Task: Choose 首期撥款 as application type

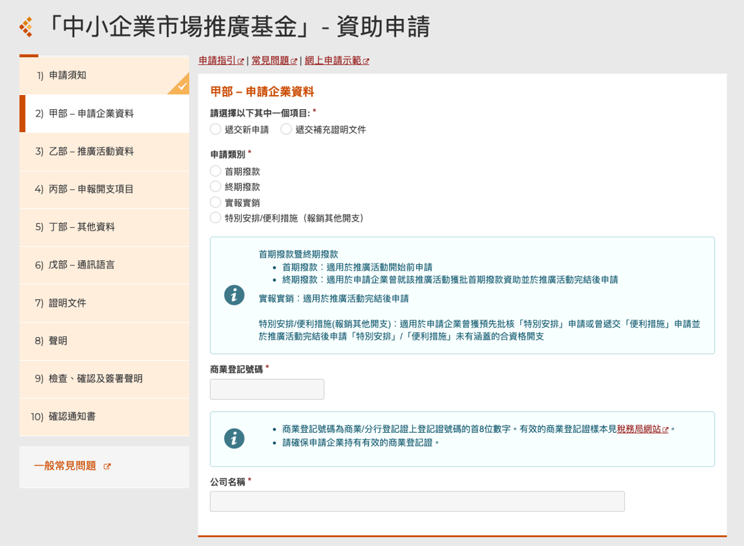Action: point(215,172)
